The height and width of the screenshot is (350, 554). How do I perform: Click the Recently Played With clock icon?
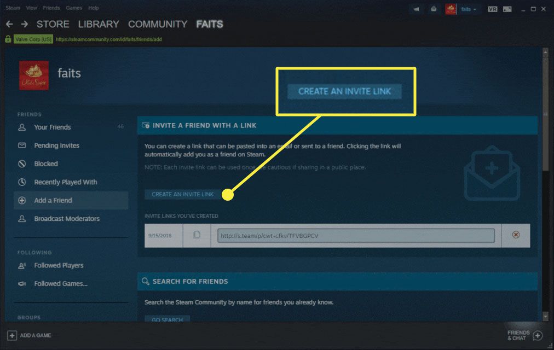(x=22, y=182)
